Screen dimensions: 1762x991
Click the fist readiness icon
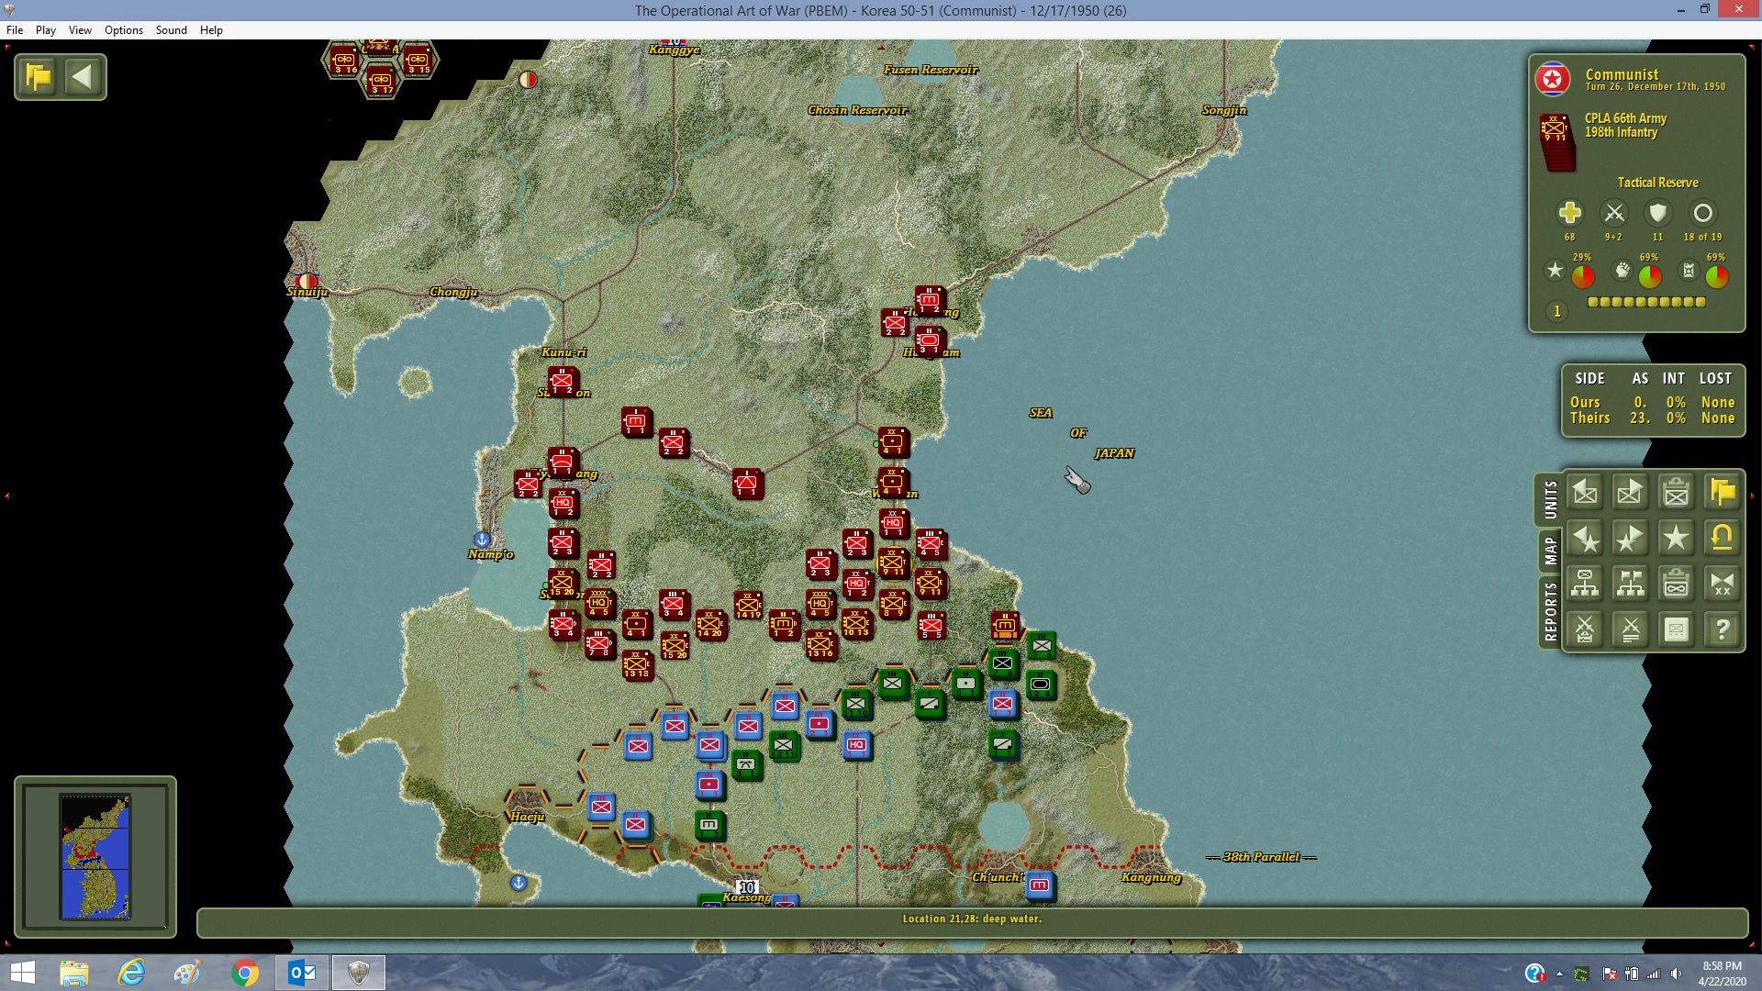1623,270
